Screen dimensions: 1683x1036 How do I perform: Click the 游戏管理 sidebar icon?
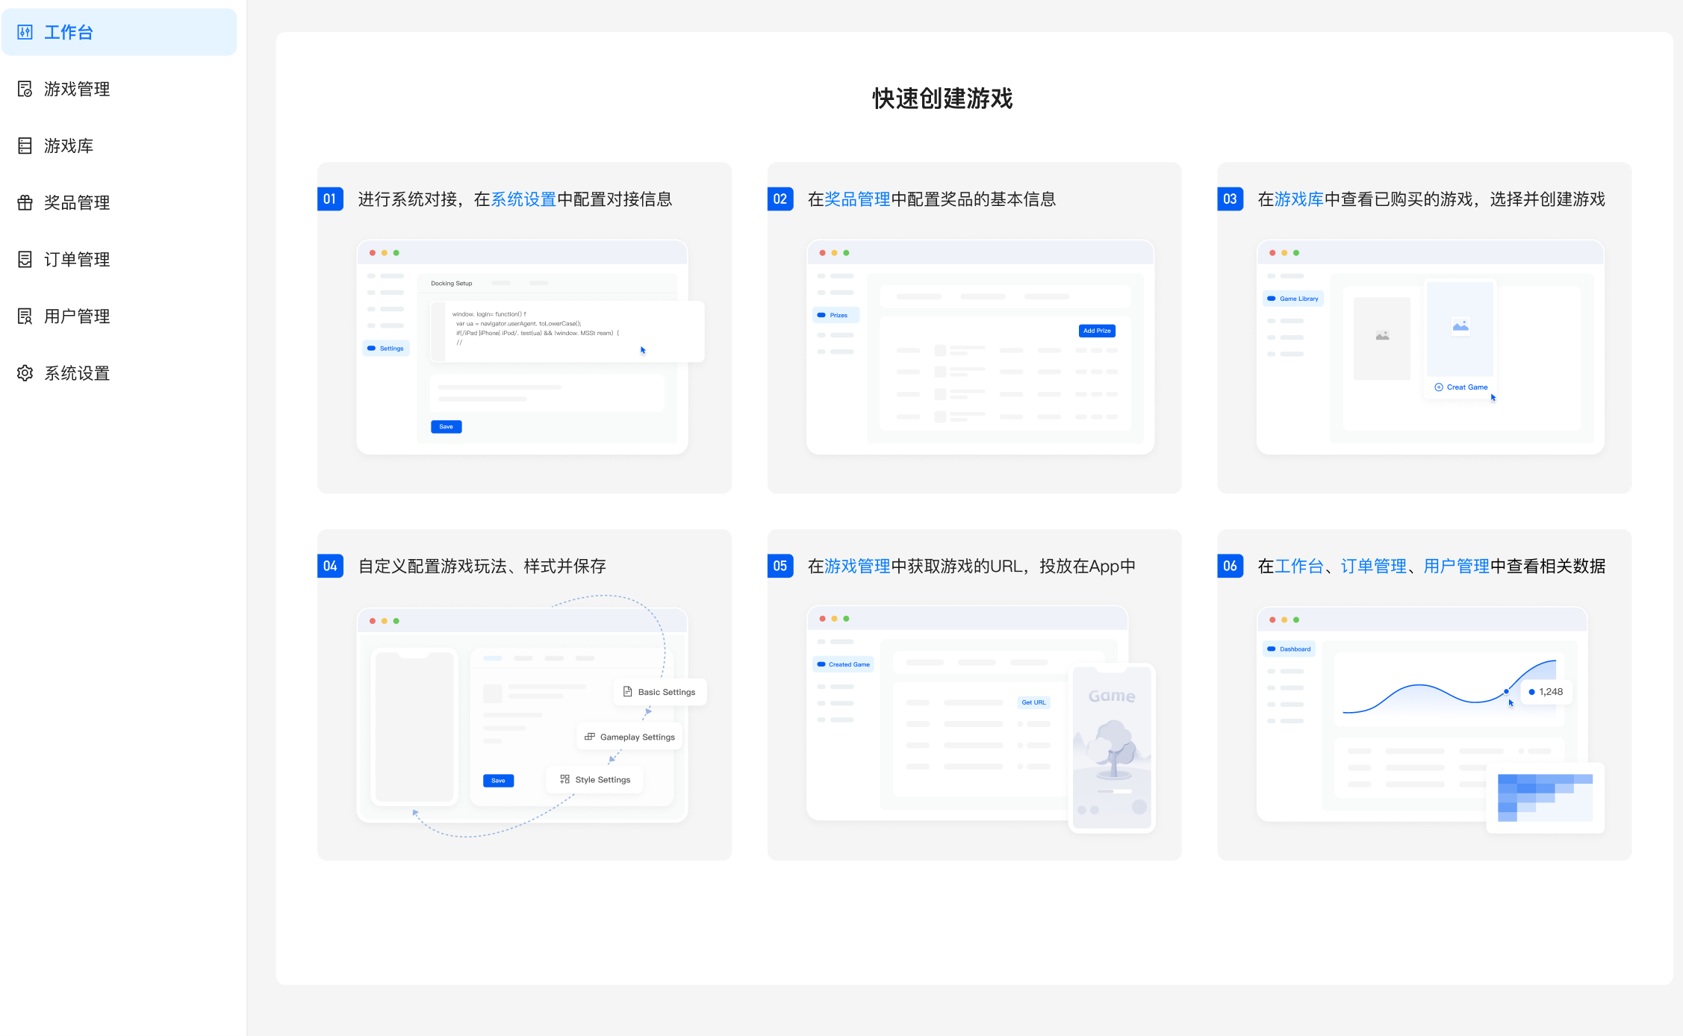point(25,89)
